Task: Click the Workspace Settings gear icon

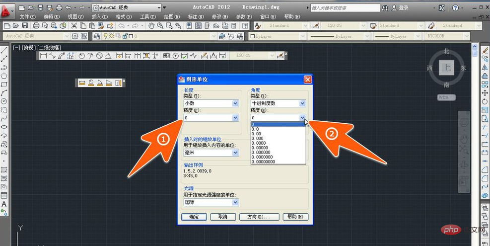Action: coord(75,36)
